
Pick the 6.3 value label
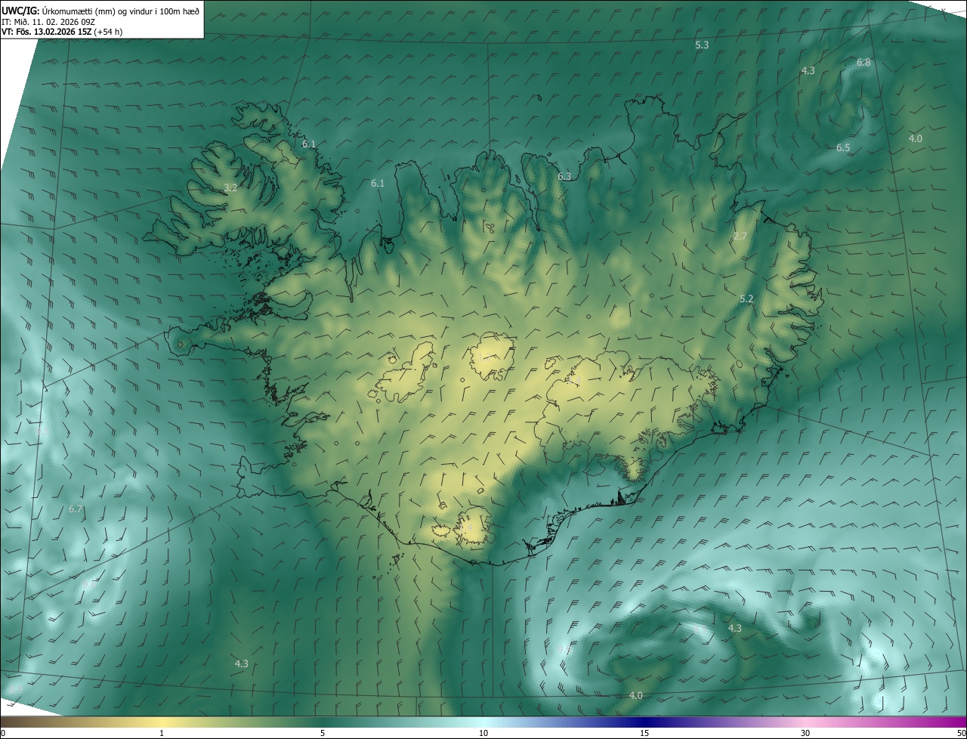[564, 176]
